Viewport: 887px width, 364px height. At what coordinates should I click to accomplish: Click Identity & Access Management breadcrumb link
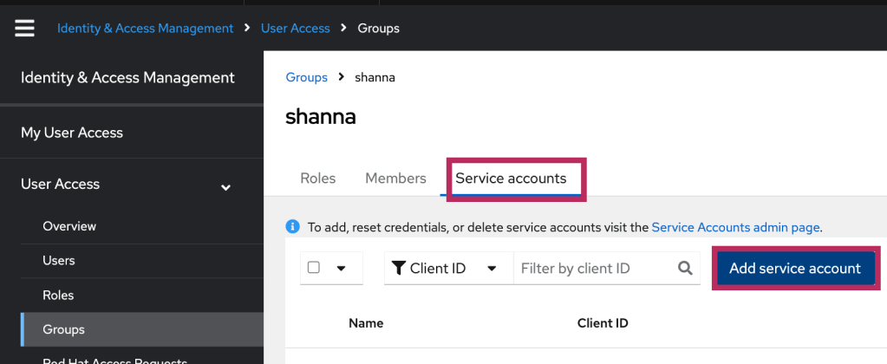coord(145,28)
